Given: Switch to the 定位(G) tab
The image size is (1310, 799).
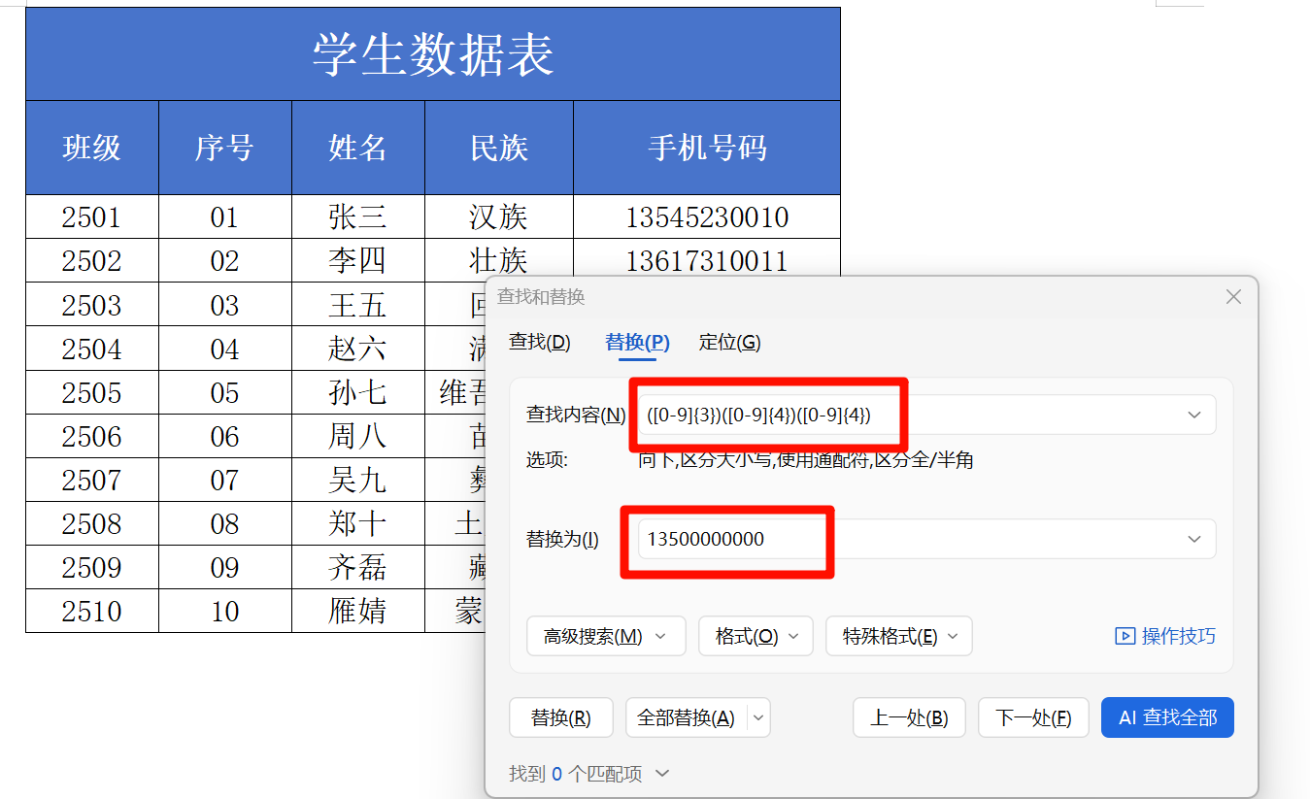Looking at the screenshot, I should pos(729,342).
